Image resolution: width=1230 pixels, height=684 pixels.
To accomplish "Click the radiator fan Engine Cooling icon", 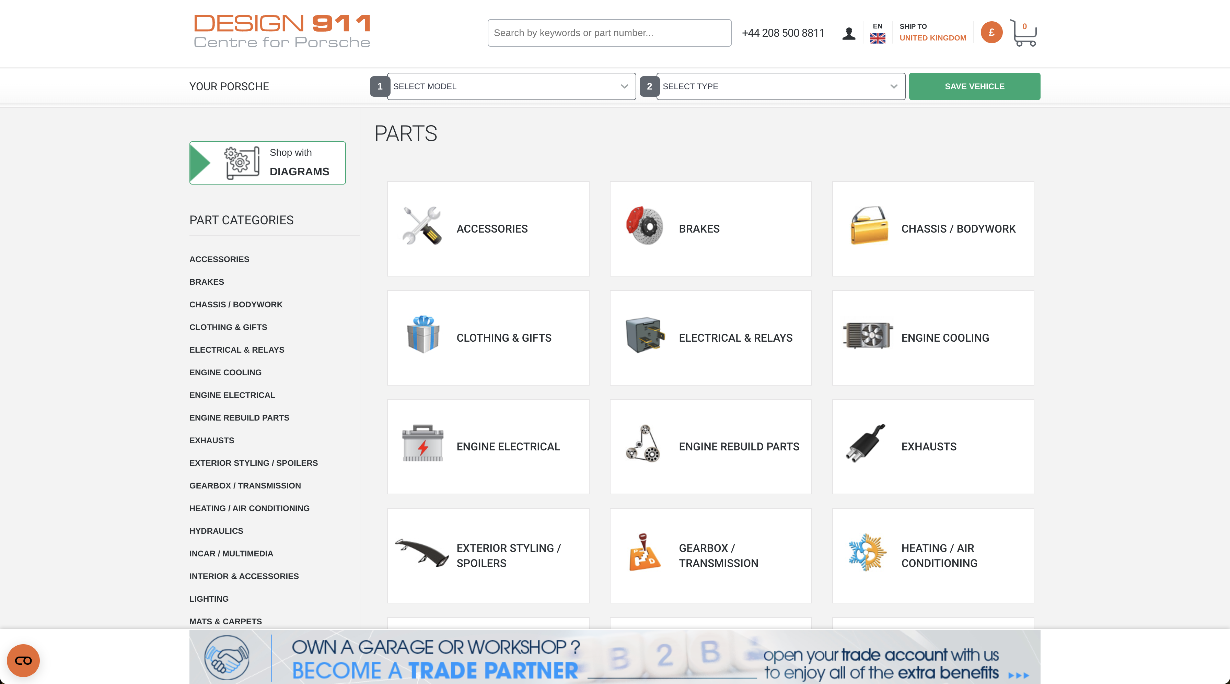I will click(x=867, y=334).
